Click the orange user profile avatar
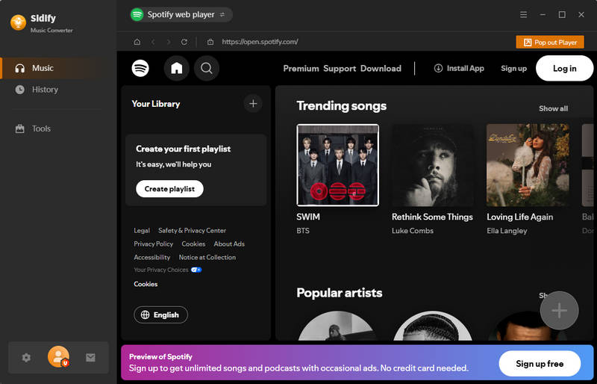This screenshot has width=597, height=384. 58,357
